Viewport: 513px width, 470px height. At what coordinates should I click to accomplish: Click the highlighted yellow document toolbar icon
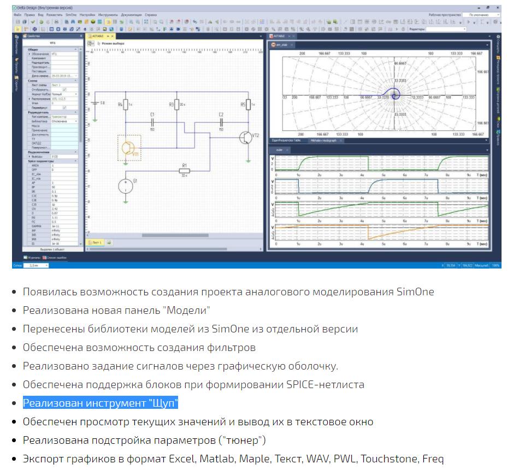tap(108, 22)
